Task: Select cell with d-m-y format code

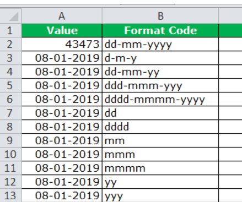Action: [x=160, y=58]
